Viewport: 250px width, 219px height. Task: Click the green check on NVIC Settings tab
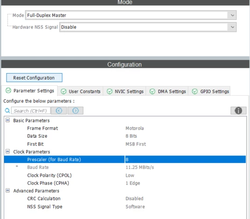coord(110,92)
